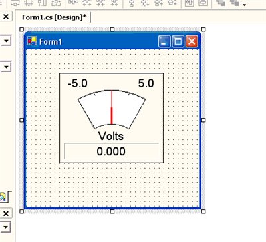
Task: Remove horizontal spacing between controls
Action: click(114, 3)
